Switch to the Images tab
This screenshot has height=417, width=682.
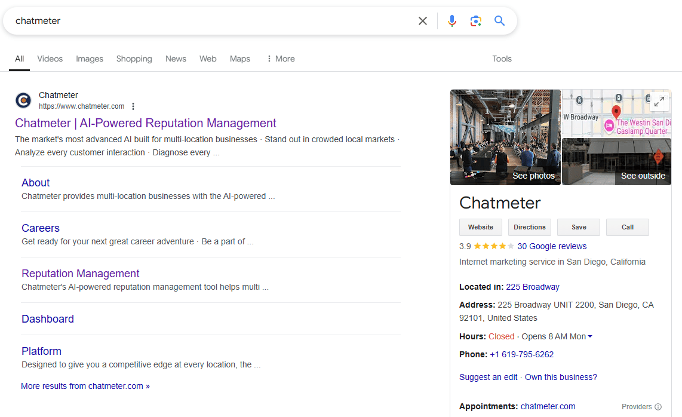[90, 59]
